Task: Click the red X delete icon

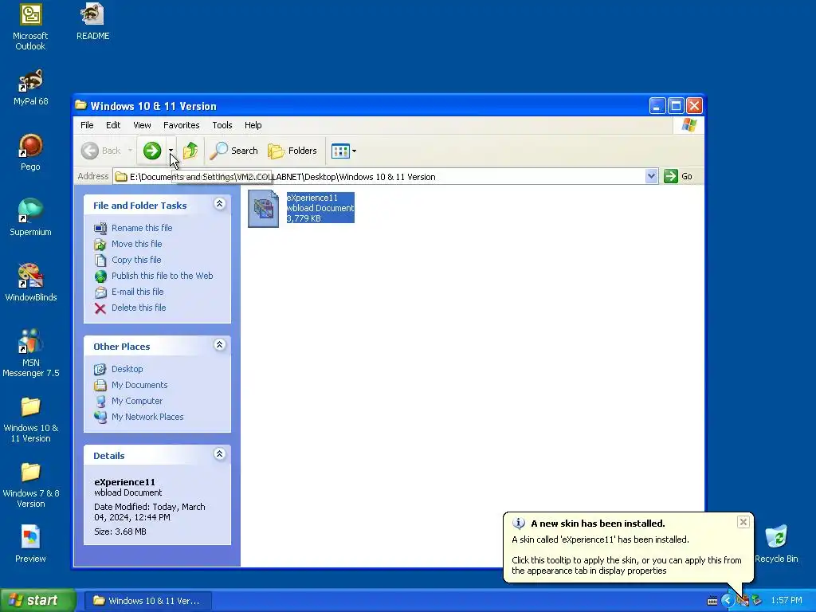Action: [x=100, y=308]
